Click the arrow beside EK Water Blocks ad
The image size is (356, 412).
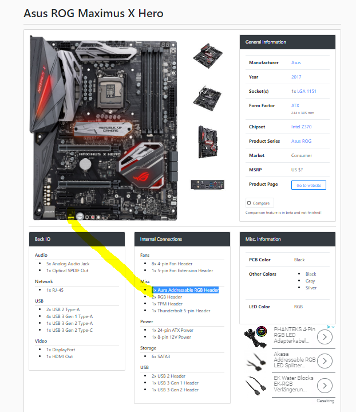point(325,386)
